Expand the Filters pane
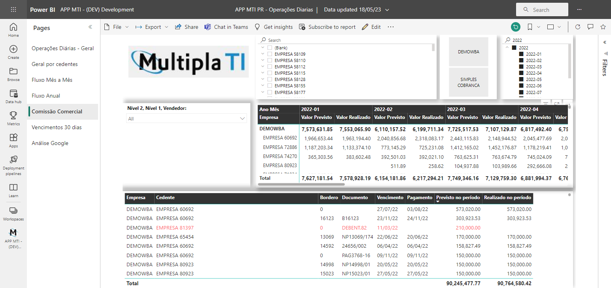 [x=605, y=42]
